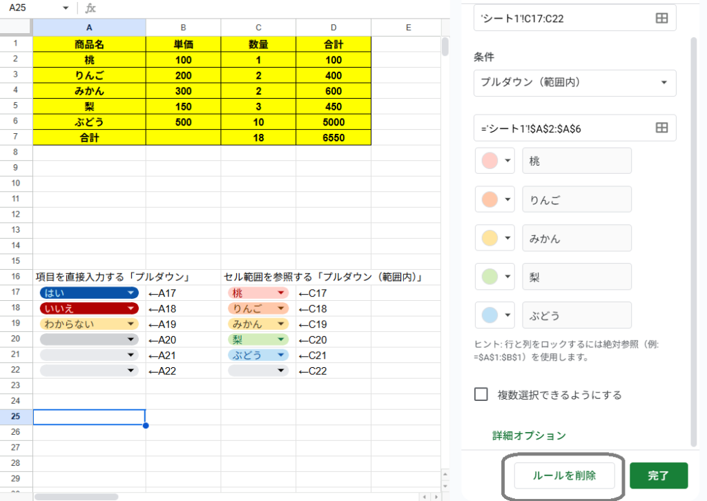Image resolution: width=707 pixels, height=501 pixels.
Task: Open color dropdown for みかん item
Action: tap(495, 238)
